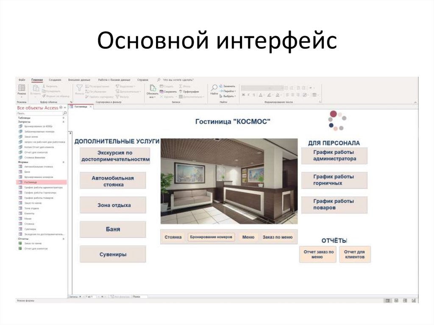Click the Баня button on the form
This screenshot has height=325, width=434.
coord(112,229)
